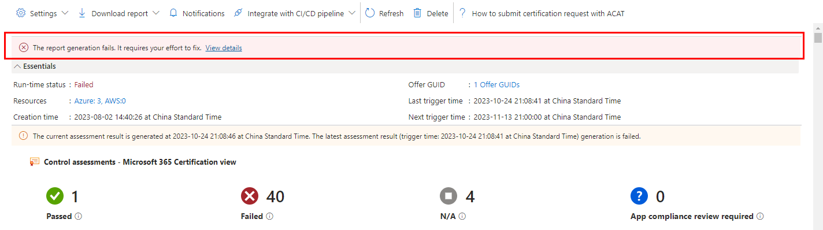Click the question mark help icon in toolbar
The image size is (823, 230).
coord(462,13)
